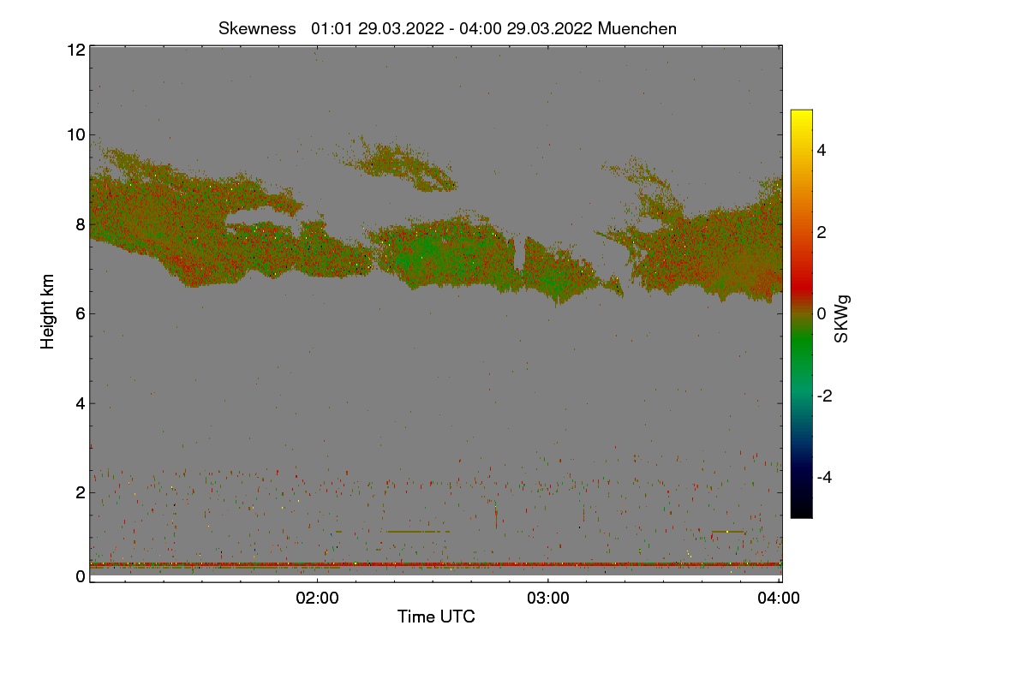Click the black bottom of the colorbar
1028x685 pixels.
tap(801, 509)
